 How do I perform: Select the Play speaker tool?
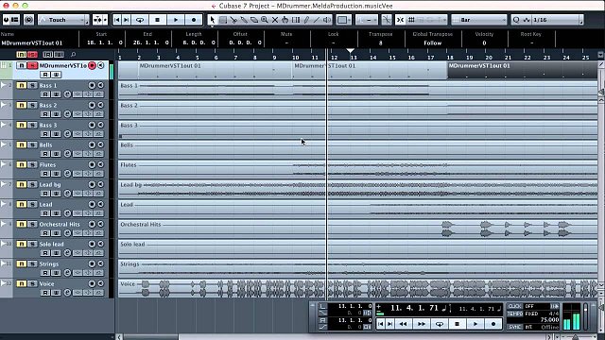327,20
